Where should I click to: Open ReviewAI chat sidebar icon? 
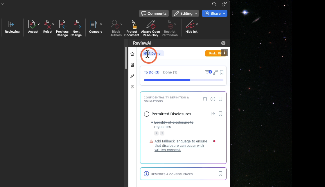coord(132,87)
